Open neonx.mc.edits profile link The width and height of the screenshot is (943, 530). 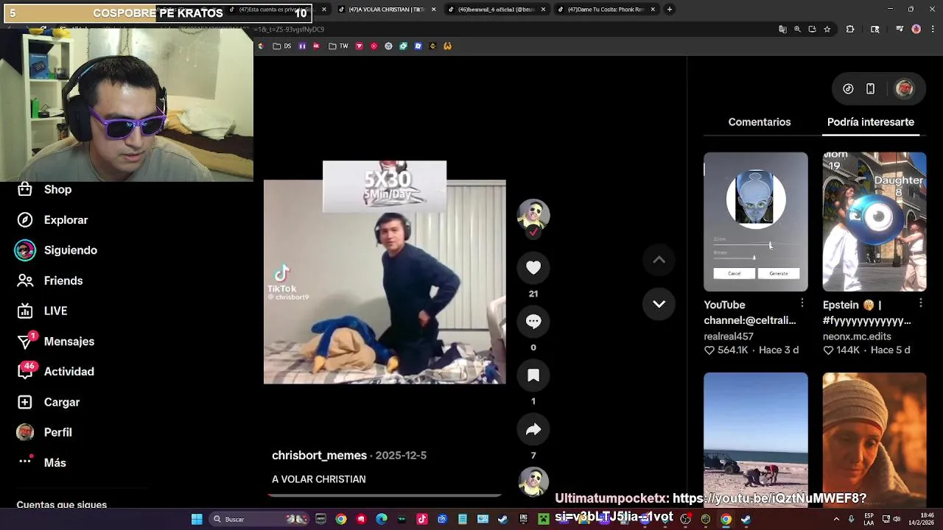[857, 336]
